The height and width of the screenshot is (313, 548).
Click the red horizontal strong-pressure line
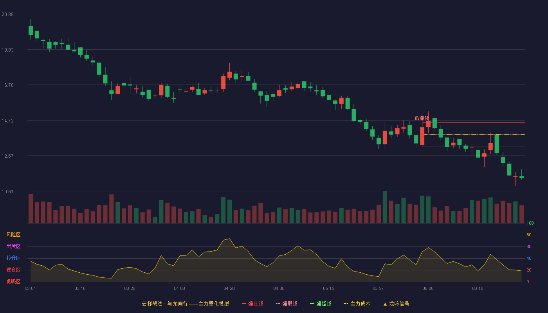473,122
